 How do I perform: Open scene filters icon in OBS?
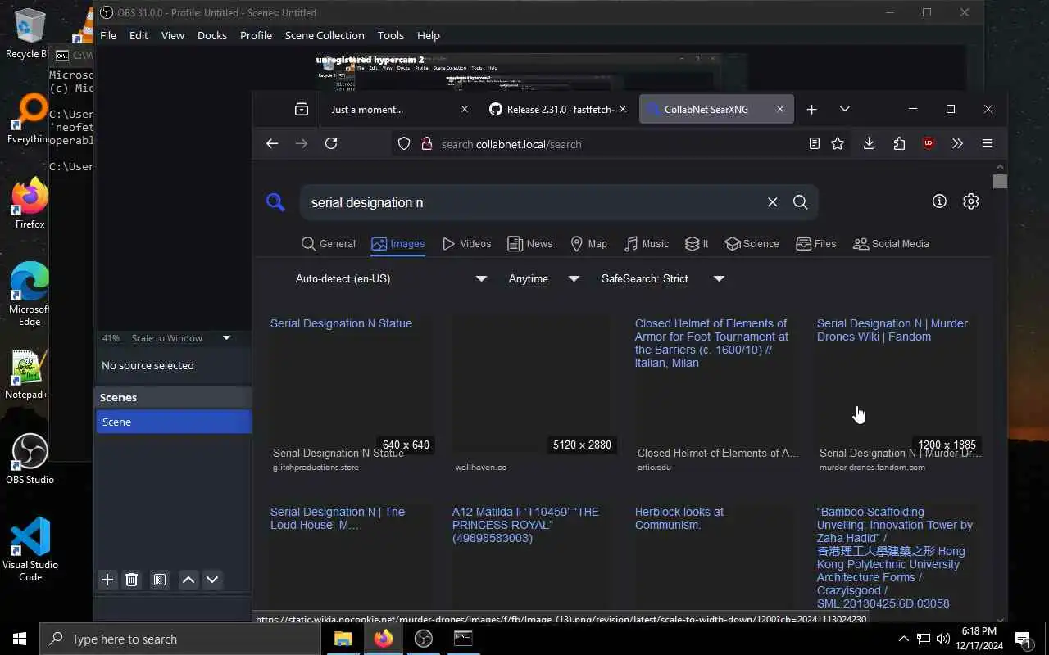(x=160, y=580)
